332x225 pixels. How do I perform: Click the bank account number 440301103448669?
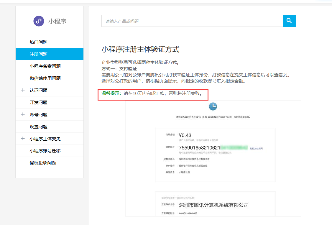click(x=188, y=213)
